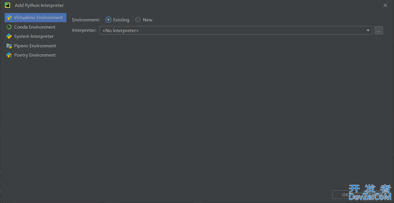Click the Conda Environment ring icon

[9, 27]
